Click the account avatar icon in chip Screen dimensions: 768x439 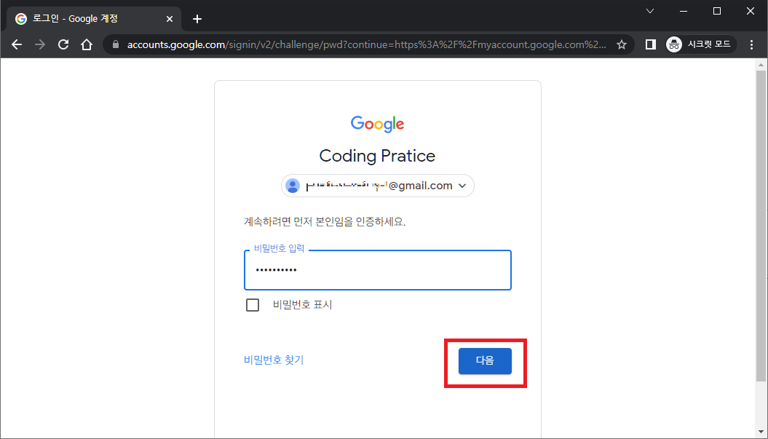pos(293,186)
